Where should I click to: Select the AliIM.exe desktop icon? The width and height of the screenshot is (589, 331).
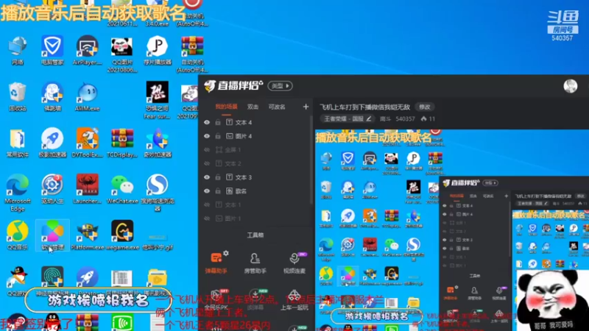point(87,97)
